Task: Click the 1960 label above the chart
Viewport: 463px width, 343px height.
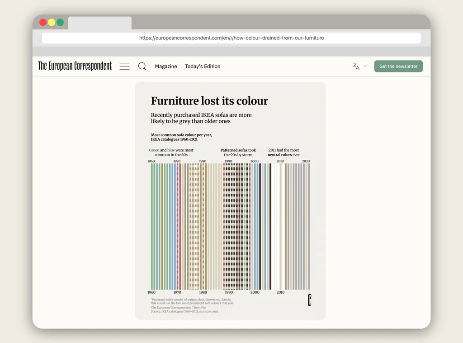Action: 151,161
